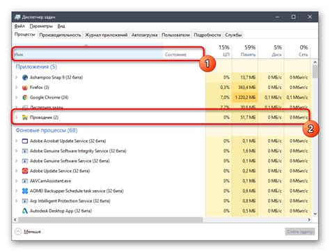330x252 pixels.
Task: Click the Adobe Genuine Software Service icon
Action: pos(25,161)
